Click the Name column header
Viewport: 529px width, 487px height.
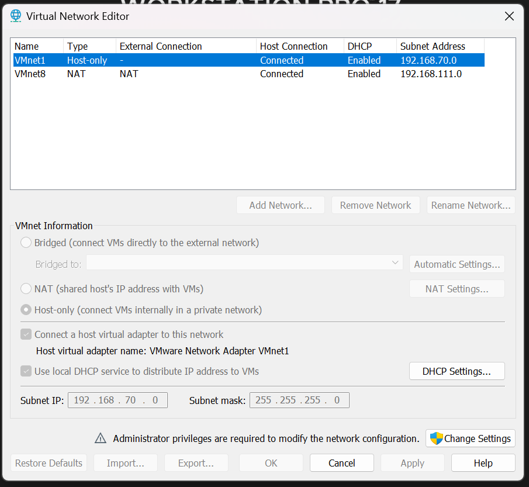tap(38, 46)
